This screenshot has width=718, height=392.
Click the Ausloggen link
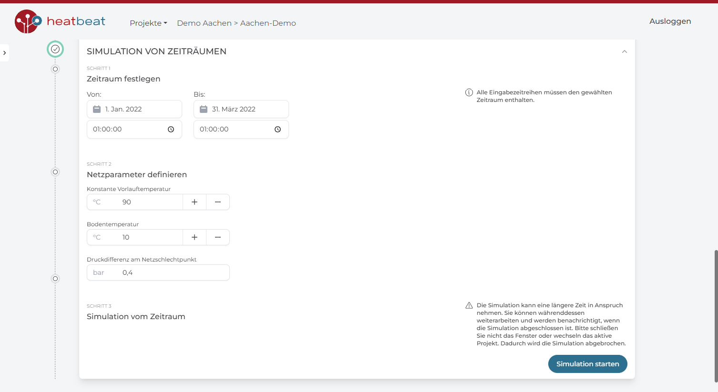click(670, 21)
